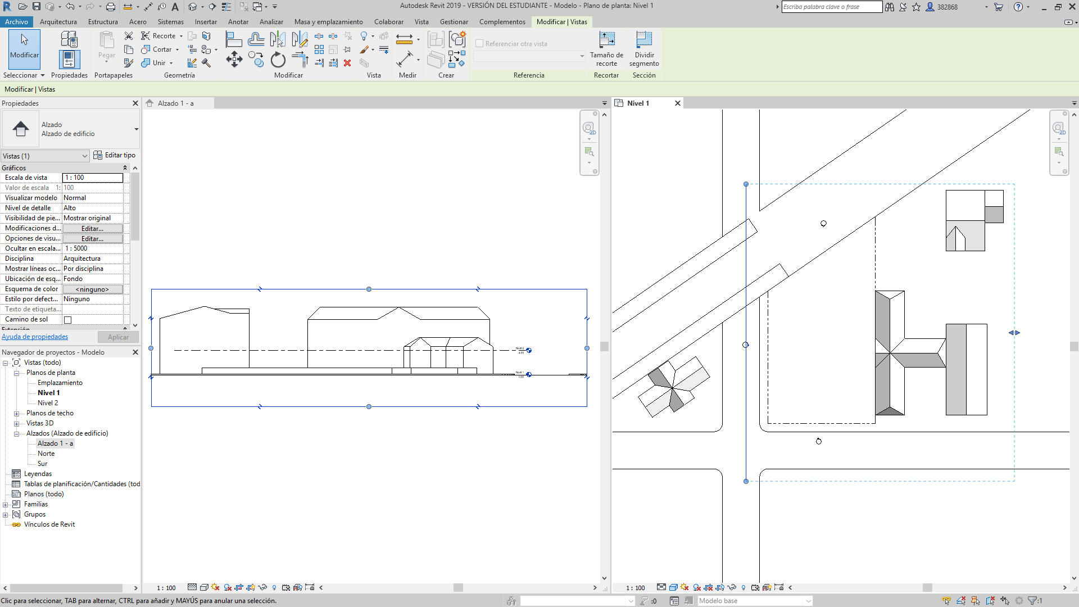Switch to the Arquitectura ribbon tab
This screenshot has height=607, width=1079.
coord(58,22)
